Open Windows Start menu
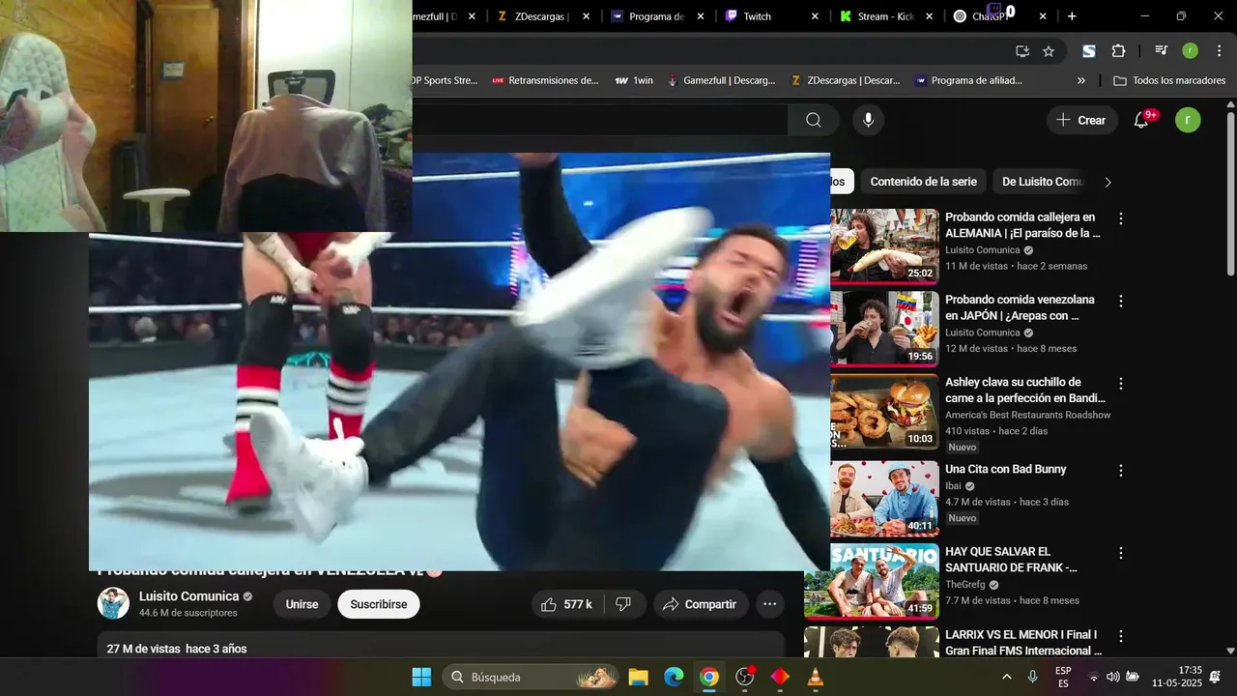Screen dimensions: 1237x696 (422, 677)
